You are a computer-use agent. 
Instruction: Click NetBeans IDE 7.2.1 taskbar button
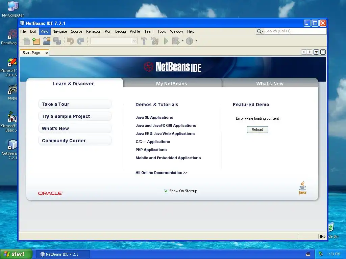coord(62,254)
